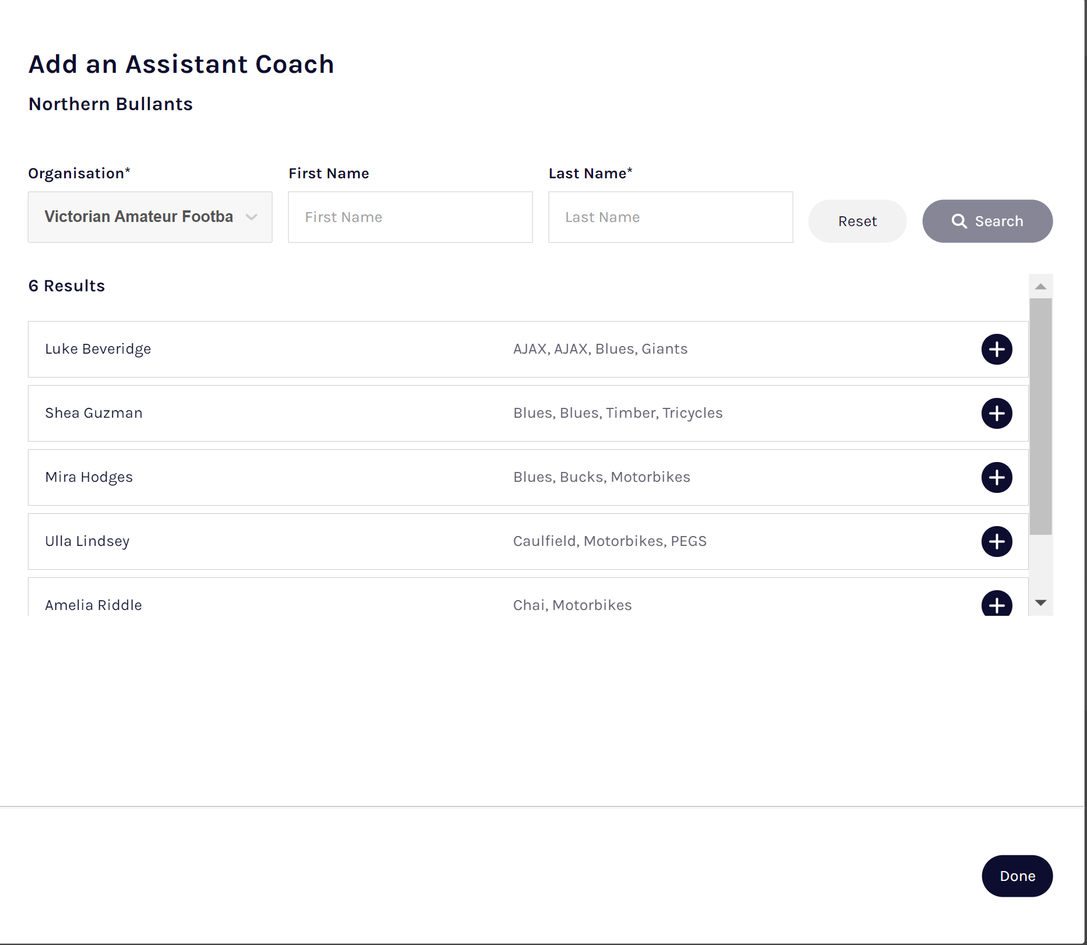Add Mira Hodges via the plus button
The height and width of the screenshot is (945, 1087).
997,478
